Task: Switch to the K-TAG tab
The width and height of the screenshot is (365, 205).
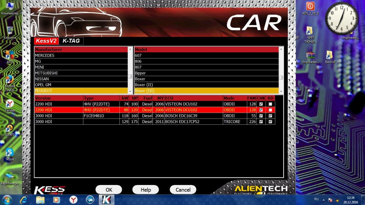Action: [x=71, y=41]
